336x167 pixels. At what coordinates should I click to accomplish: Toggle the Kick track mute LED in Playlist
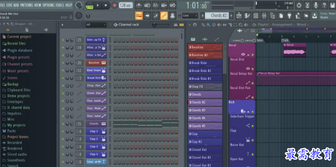253,112
